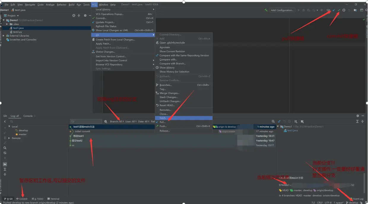Switch to the Console tab
Viewport: 368px width, 204px height.
point(28,116)
